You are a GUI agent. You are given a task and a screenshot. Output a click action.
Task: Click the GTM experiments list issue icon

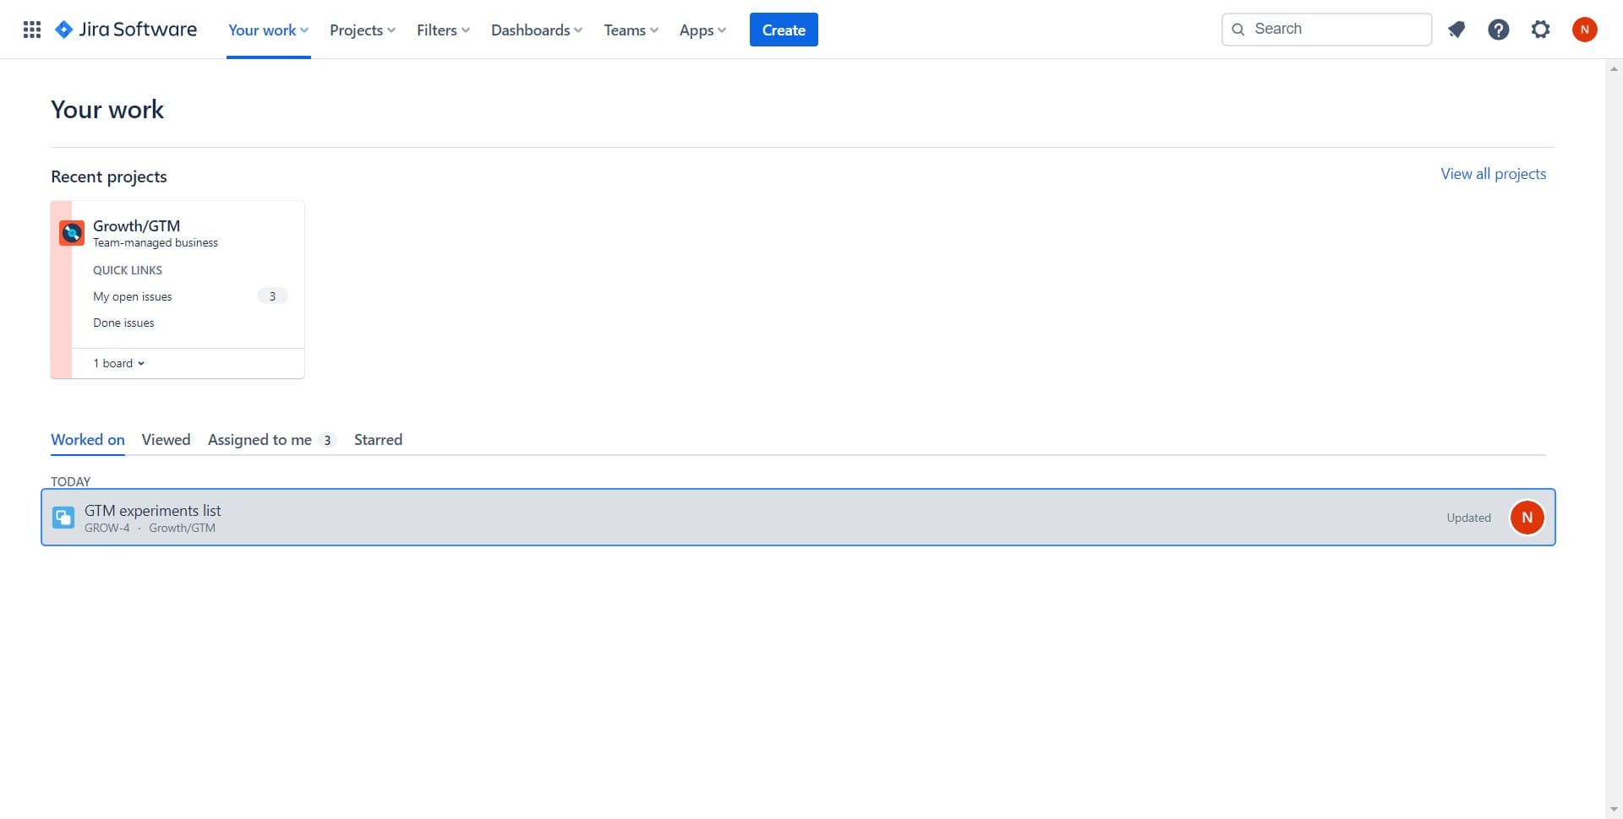(63, 517)
